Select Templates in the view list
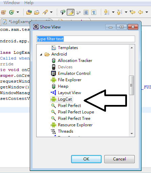This screenshot has height=173, width=151. click(68, 48)
